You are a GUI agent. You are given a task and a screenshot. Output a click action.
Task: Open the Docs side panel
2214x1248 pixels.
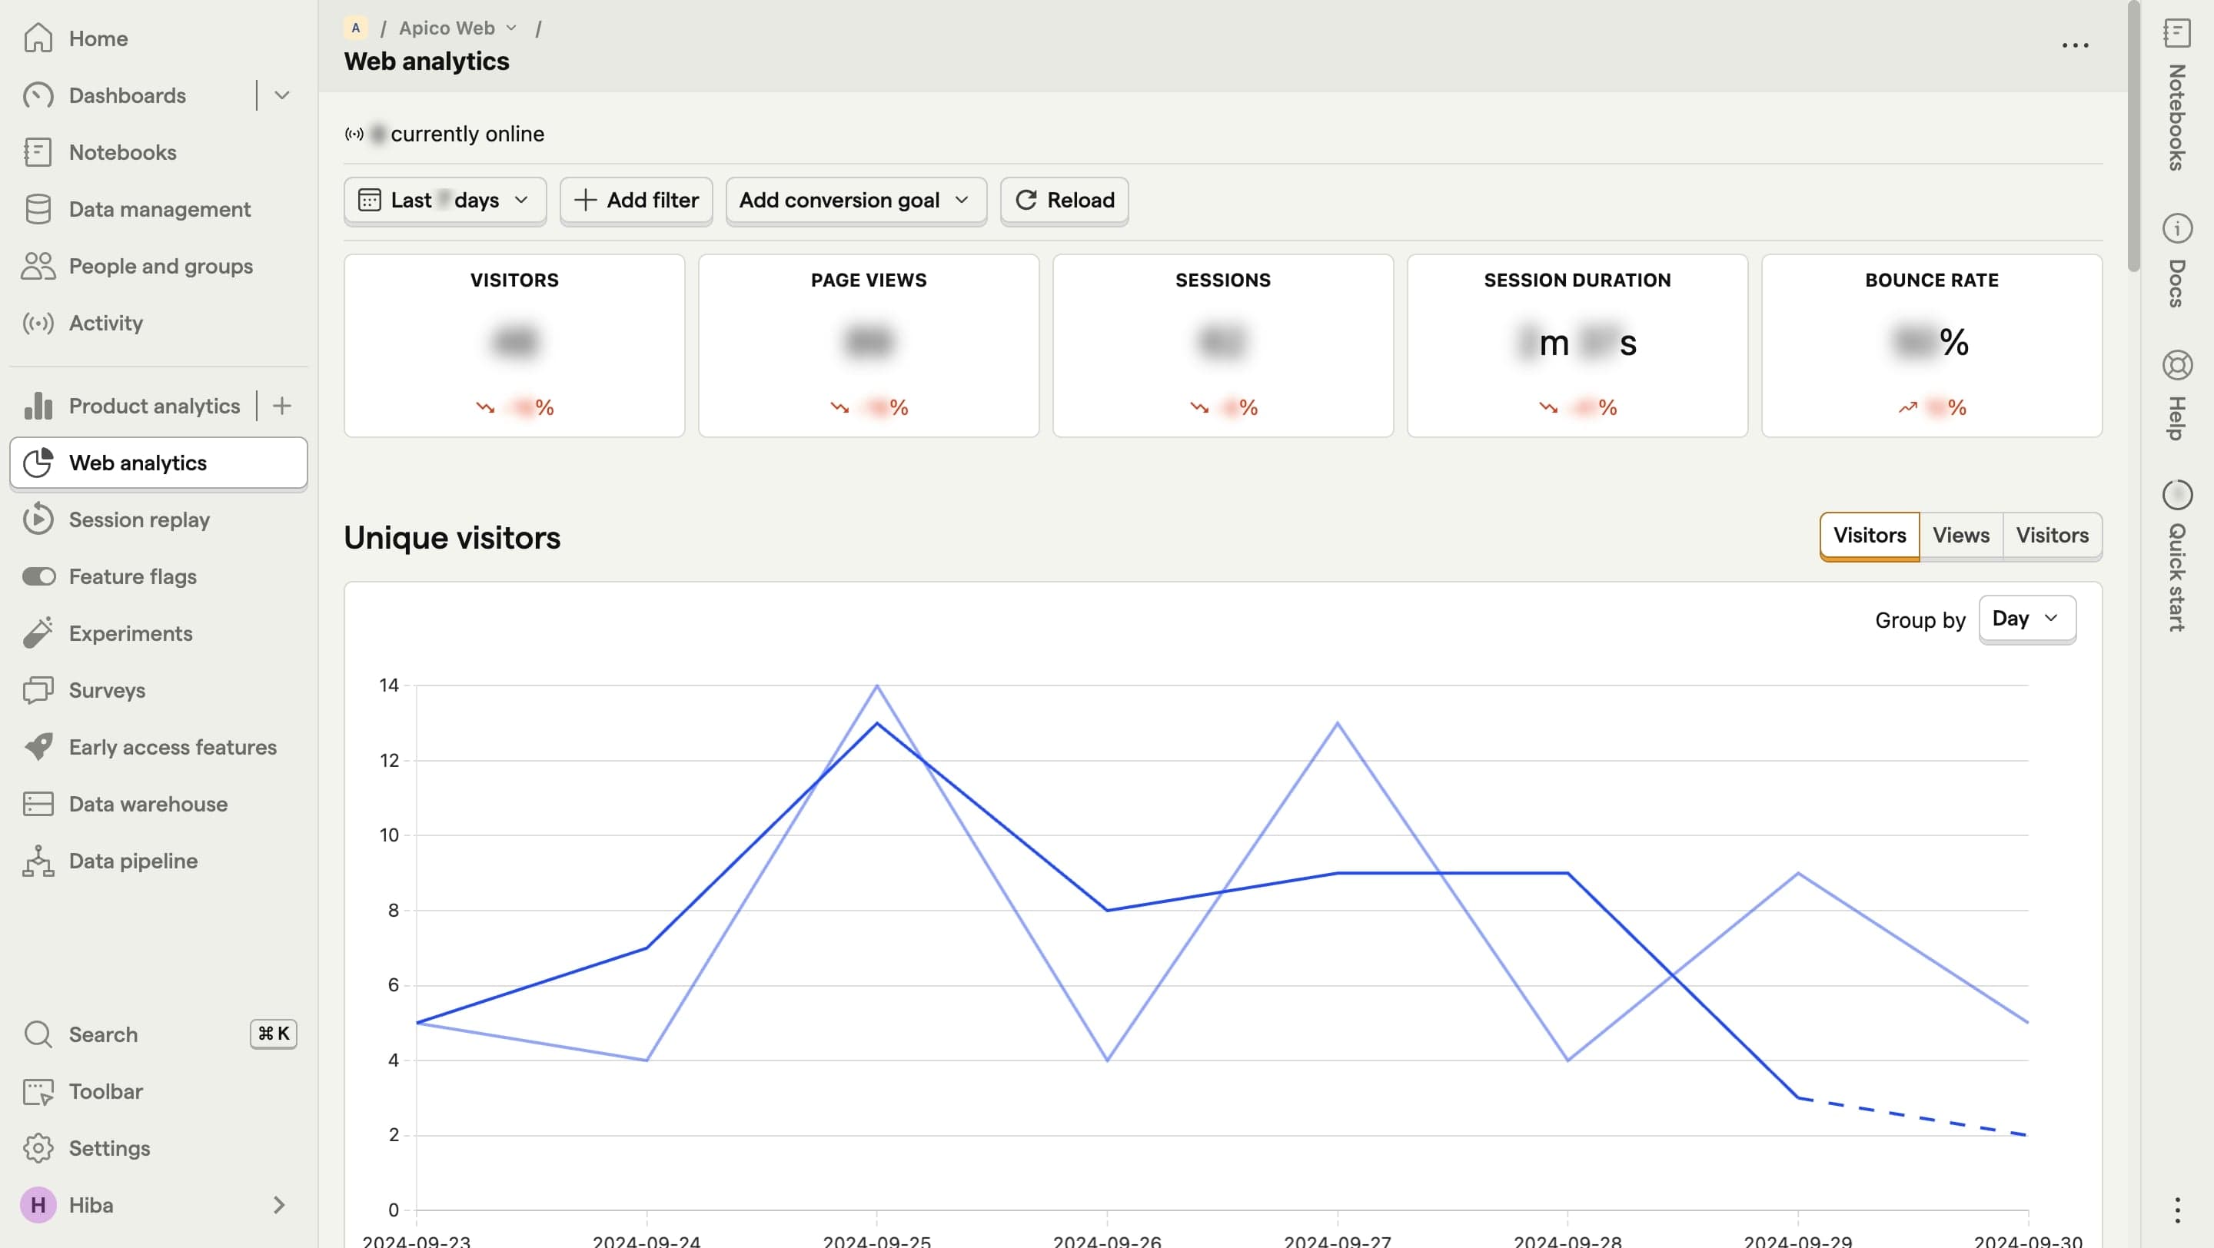[x=2176, y=261]
